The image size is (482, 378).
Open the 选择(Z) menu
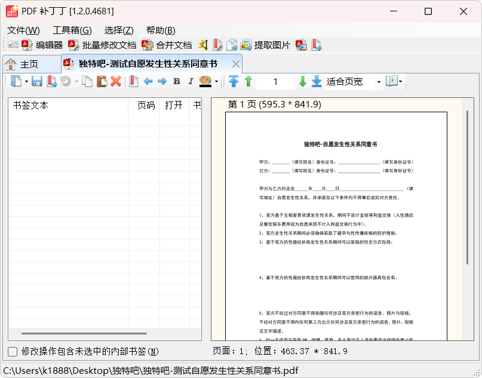119,30
